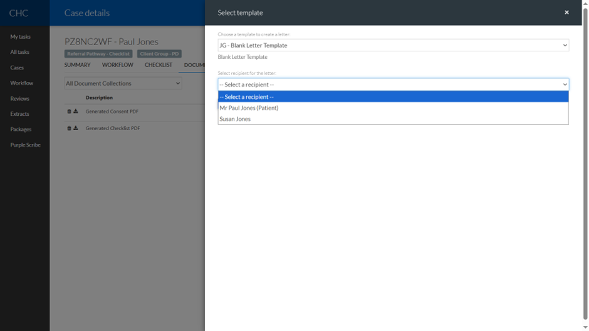The height and width of the screenshot is (331, 589).
Task: Pick Susan Jones as recipient
Action: click(235, 119)
